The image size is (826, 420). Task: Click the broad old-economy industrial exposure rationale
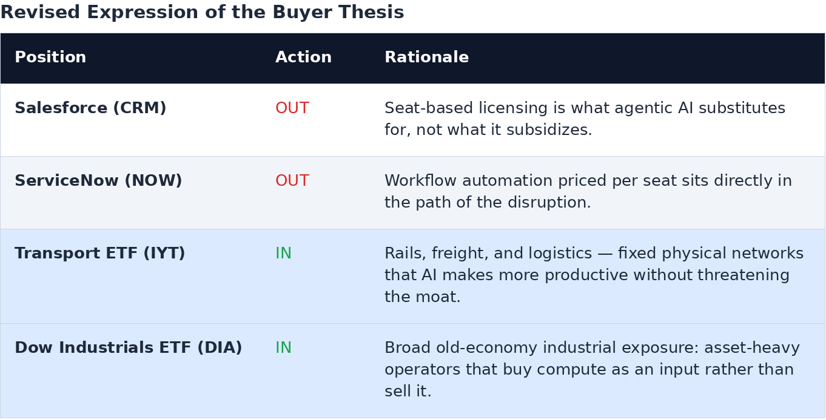(593, 370)
